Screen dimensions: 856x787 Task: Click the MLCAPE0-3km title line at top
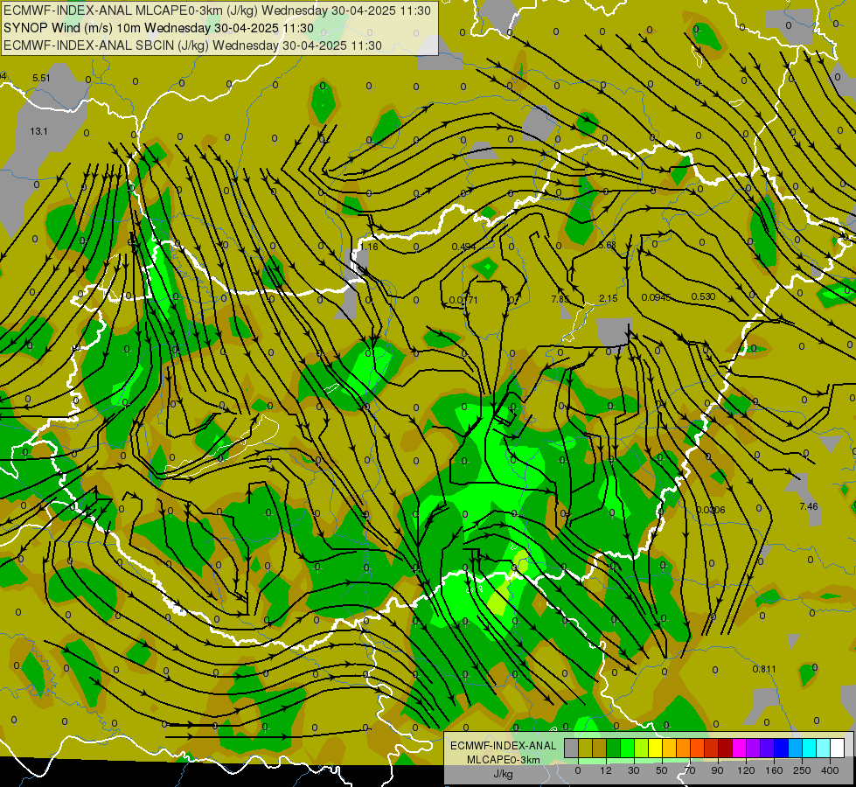pyautogui.click(x=217, y=10)
